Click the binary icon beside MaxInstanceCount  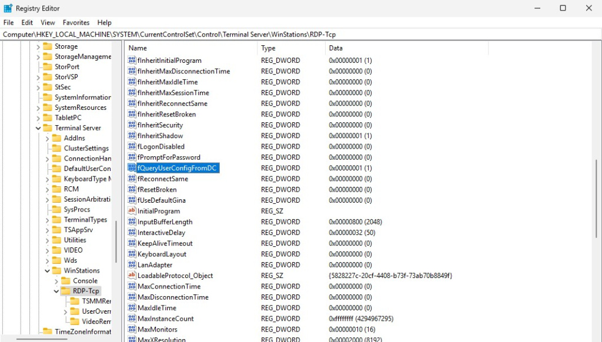point(132,318)
